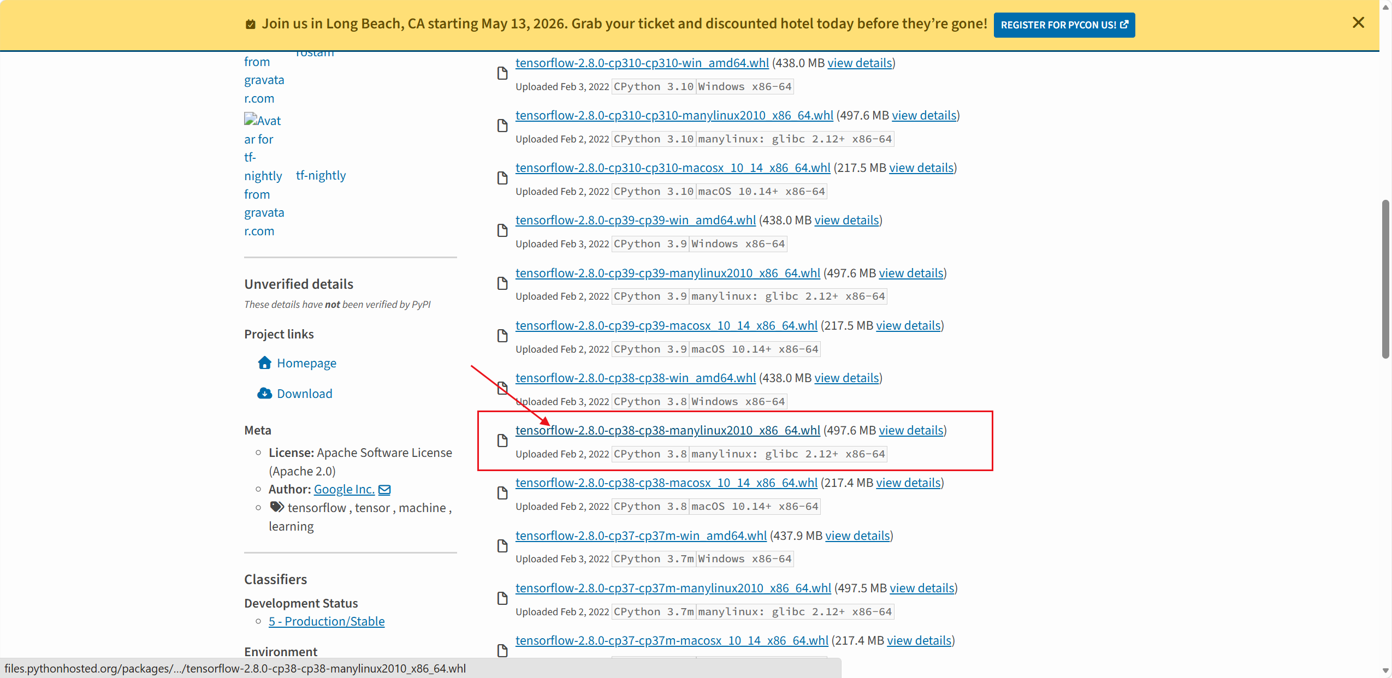Click file icon beside cp39 manylinux2010 wheel
1392x678 pixels.
[x=502, y=283]
